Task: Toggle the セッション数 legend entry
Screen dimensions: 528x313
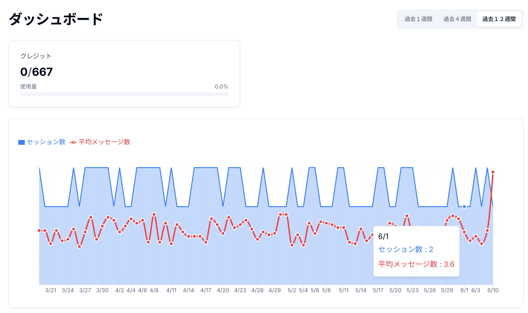Action: pos(46,142)
